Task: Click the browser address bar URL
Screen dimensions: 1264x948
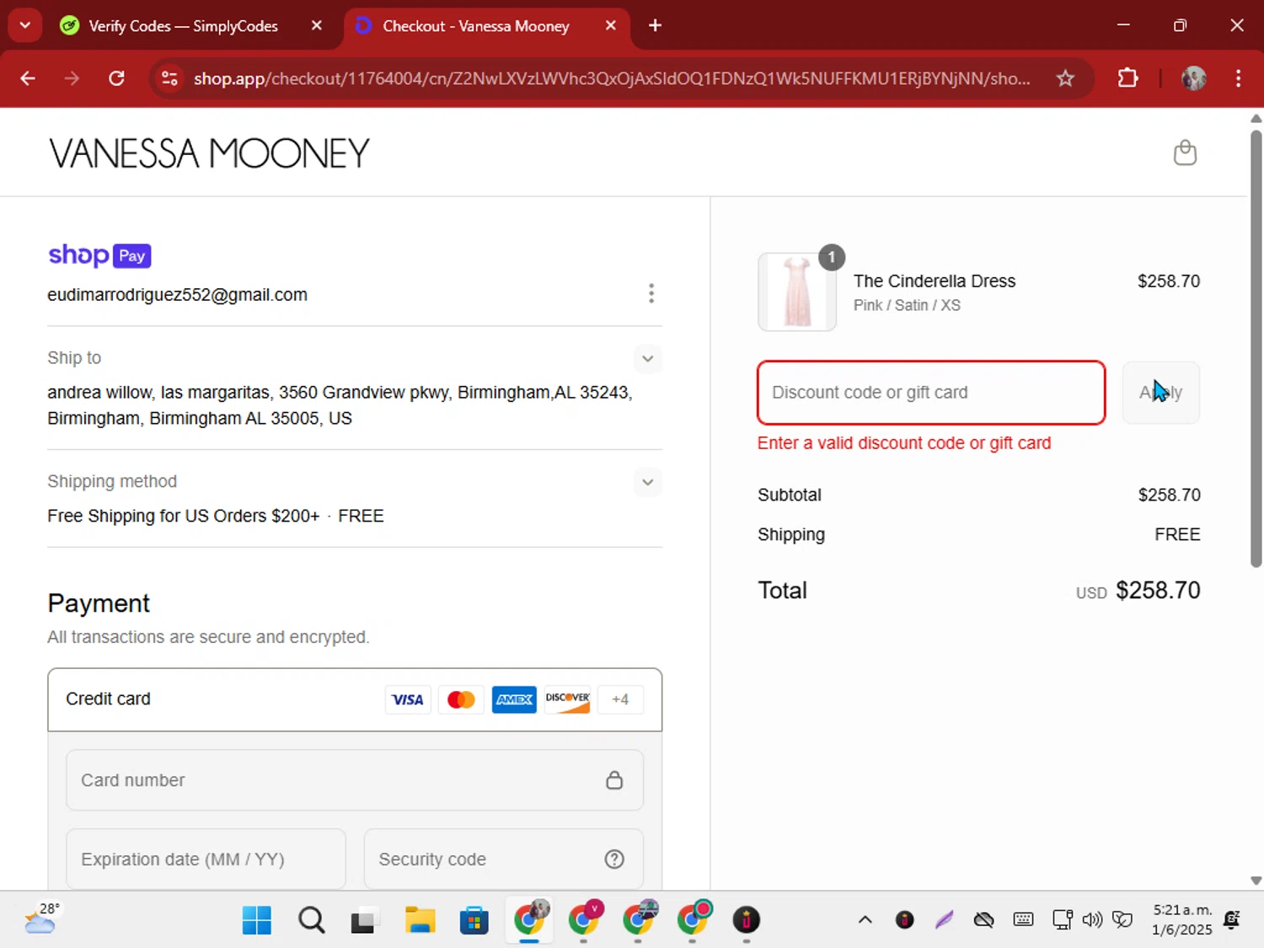Action: pyautogui.click(x=612, y=78)
